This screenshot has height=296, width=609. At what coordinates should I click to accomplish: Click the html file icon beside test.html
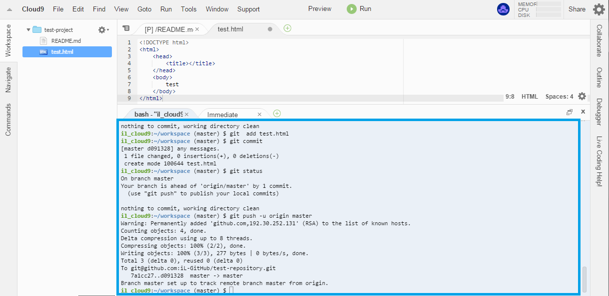click(43, 52)
